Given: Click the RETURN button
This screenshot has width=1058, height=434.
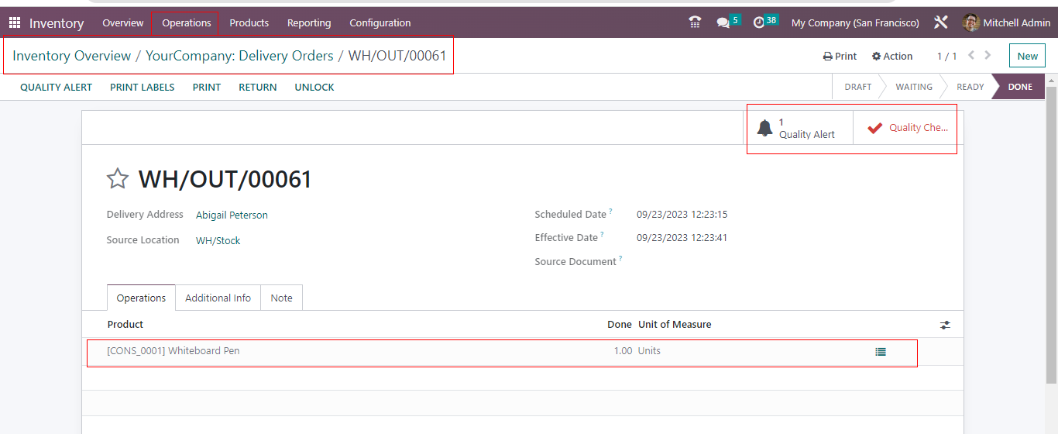Looking at the screenshot, I should click(257, 88).
